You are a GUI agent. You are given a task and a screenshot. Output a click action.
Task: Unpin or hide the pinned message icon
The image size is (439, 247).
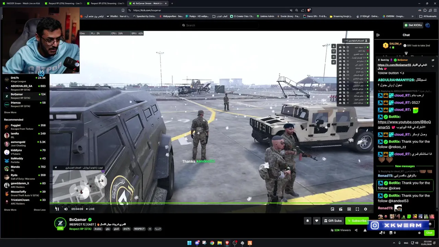tap(433, 60)
